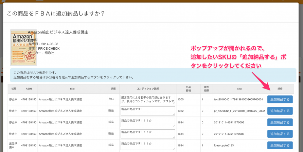The width and height of the screenshot is (303, 152).
Task: Click the Amazon輸出ビジネス book cover thumbnail
Action: pos(23,48)
